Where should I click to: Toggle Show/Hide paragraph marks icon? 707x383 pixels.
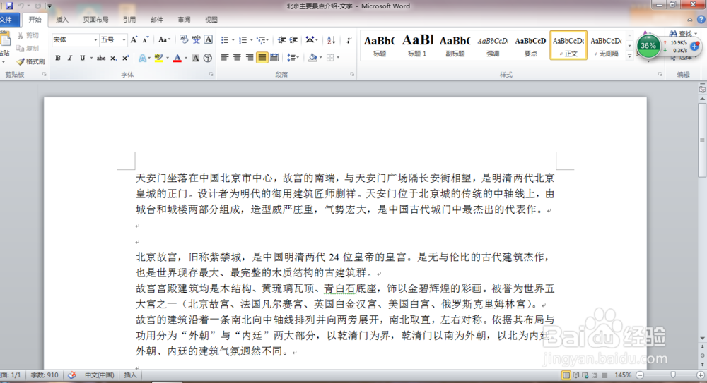pos(349,40)
